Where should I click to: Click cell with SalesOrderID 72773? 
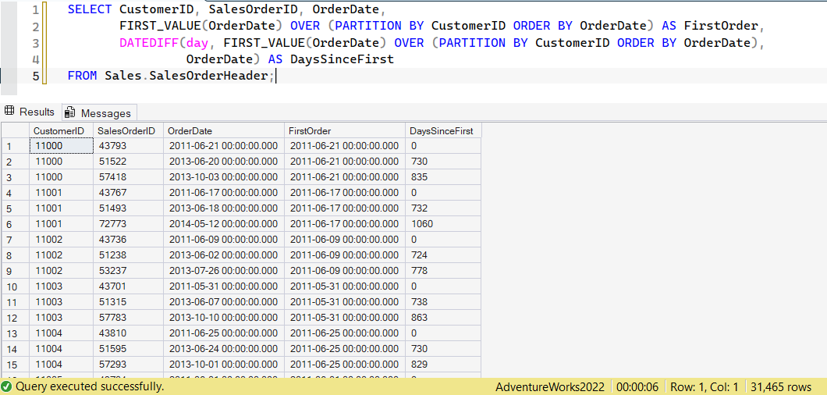tap(128, 224)
